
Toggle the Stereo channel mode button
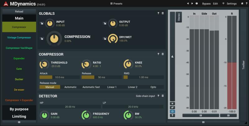click(x=179, y=17)
